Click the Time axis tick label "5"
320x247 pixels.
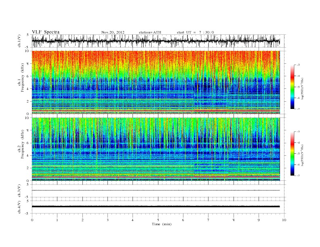point(158,220)
